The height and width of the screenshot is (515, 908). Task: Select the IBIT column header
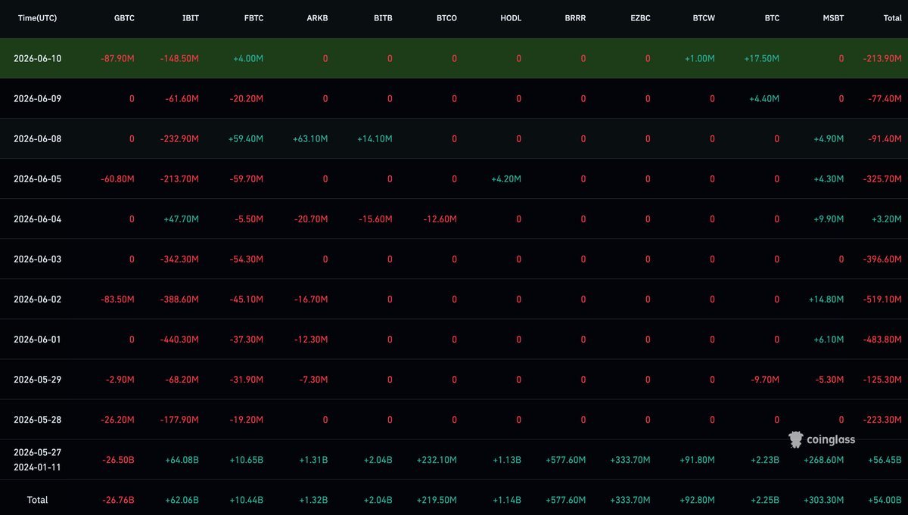(191, 17)
